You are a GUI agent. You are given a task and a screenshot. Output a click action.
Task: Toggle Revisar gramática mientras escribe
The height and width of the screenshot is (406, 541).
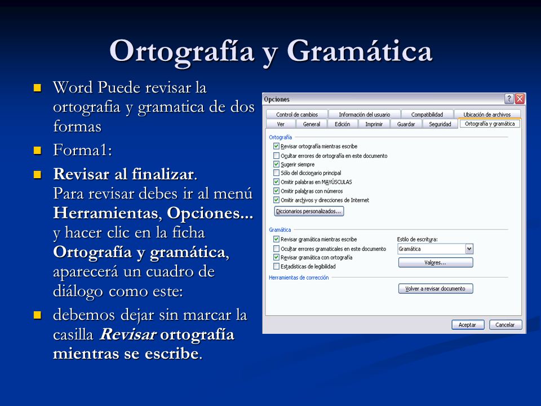pyautogui.click(x=276, y=239)
